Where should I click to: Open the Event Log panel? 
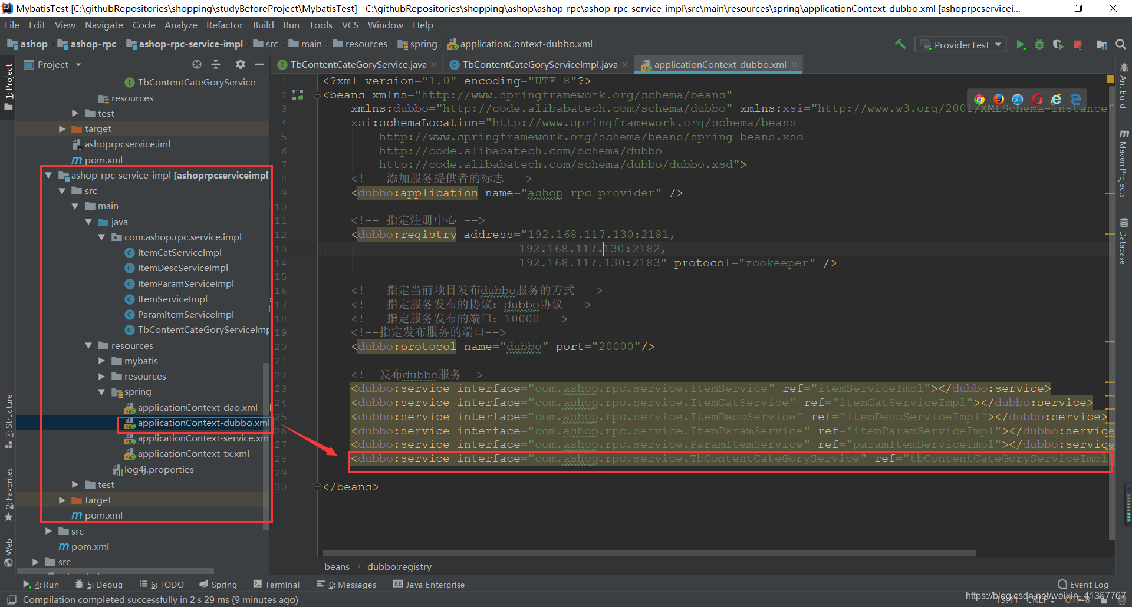click(1083, 585)
